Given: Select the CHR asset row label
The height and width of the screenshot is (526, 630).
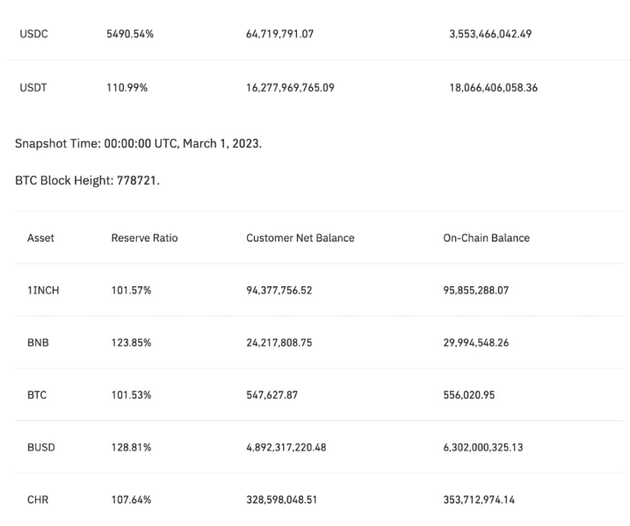Looking at the screenshot, I should coord(38,500).
